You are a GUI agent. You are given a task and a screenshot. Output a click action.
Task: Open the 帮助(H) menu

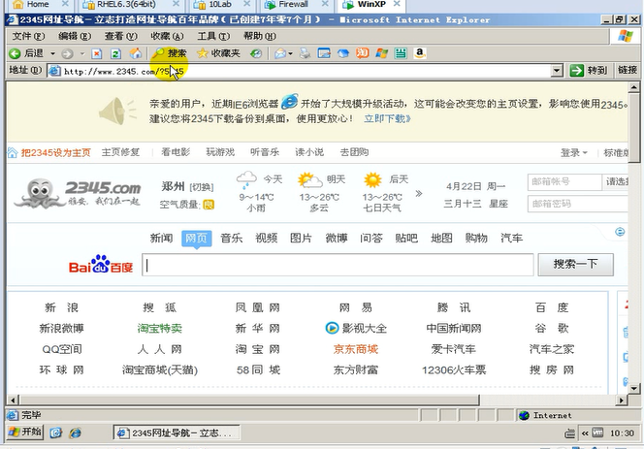pyautogui.click(x=260, y=36)
